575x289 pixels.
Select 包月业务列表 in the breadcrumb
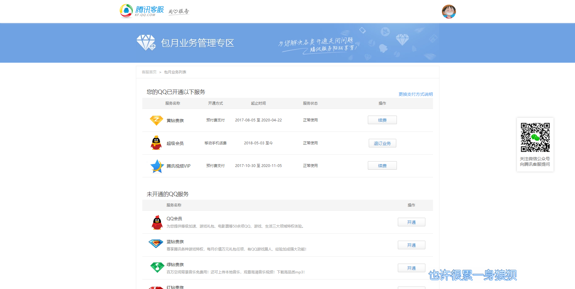click(175, 72)
